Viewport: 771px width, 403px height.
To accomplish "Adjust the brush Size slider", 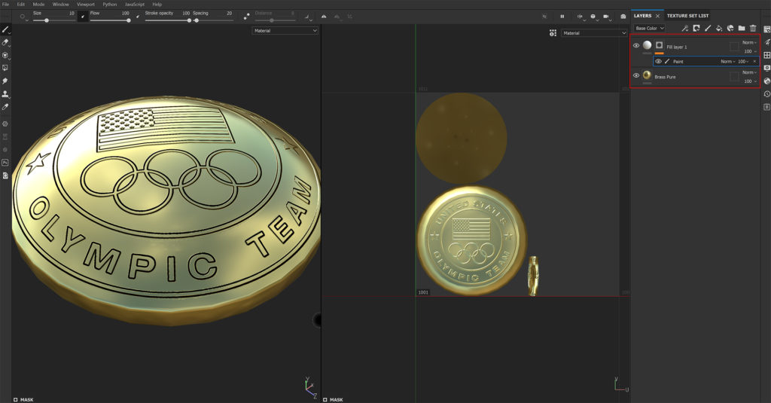I will [53, 20].
